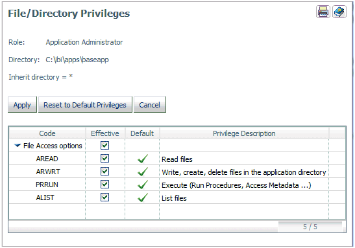The width and height of the screenshot is (355, 248).
Task: Click the AREAD default green checkmark
Action: [143, 159]
